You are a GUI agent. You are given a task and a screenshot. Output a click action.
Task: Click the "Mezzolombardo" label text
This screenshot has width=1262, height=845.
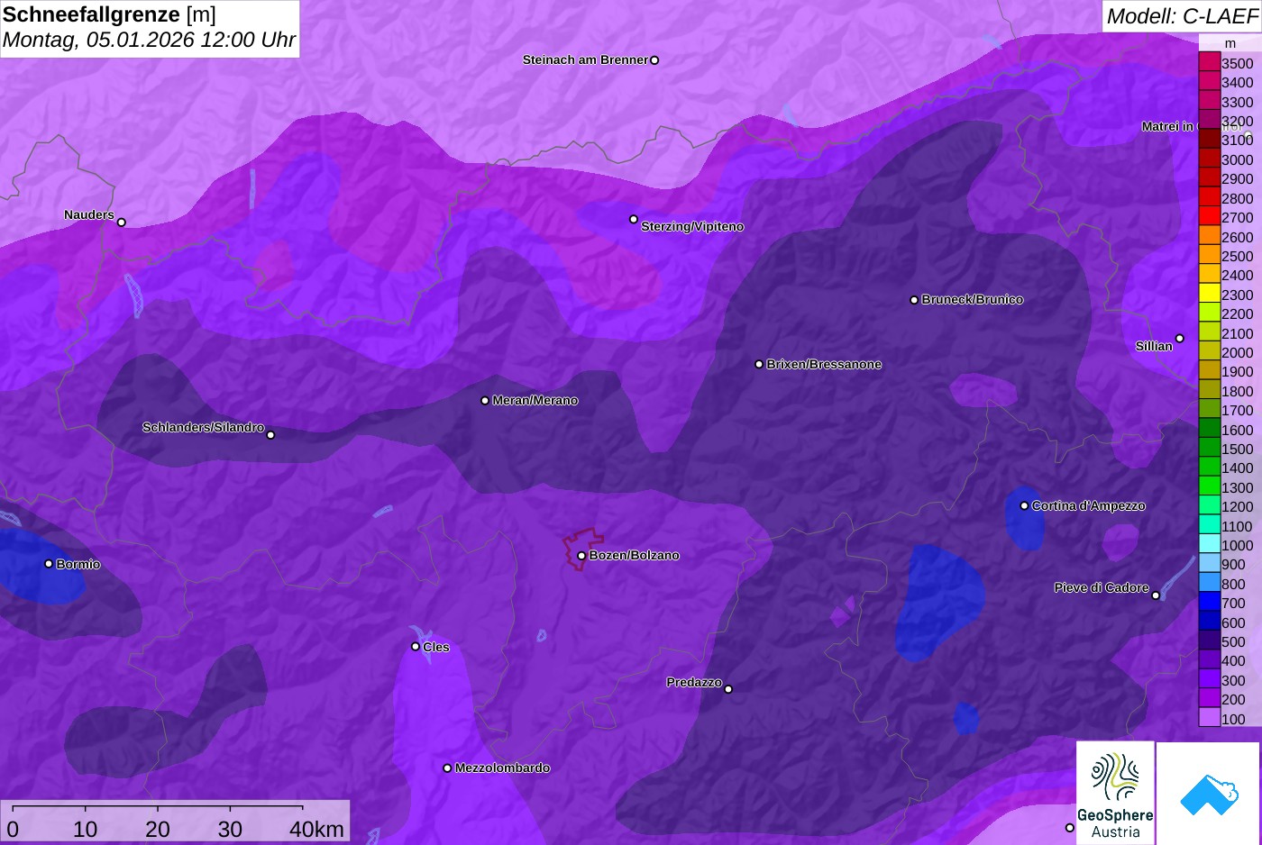click(x=502, y=768)
